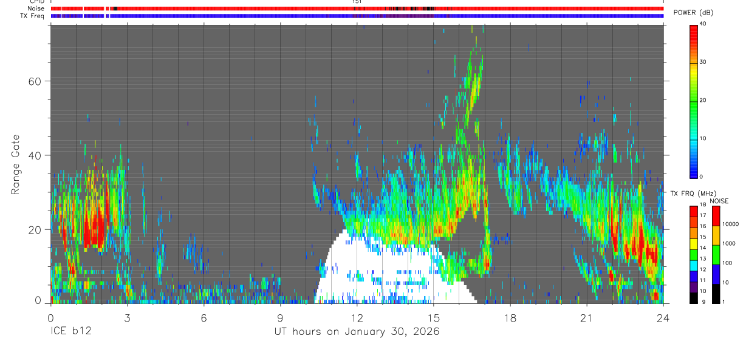The height and width of the screenshot is (344, 746).
Task: Select the 18 label on TX FRQ legend
Action: 703,205
